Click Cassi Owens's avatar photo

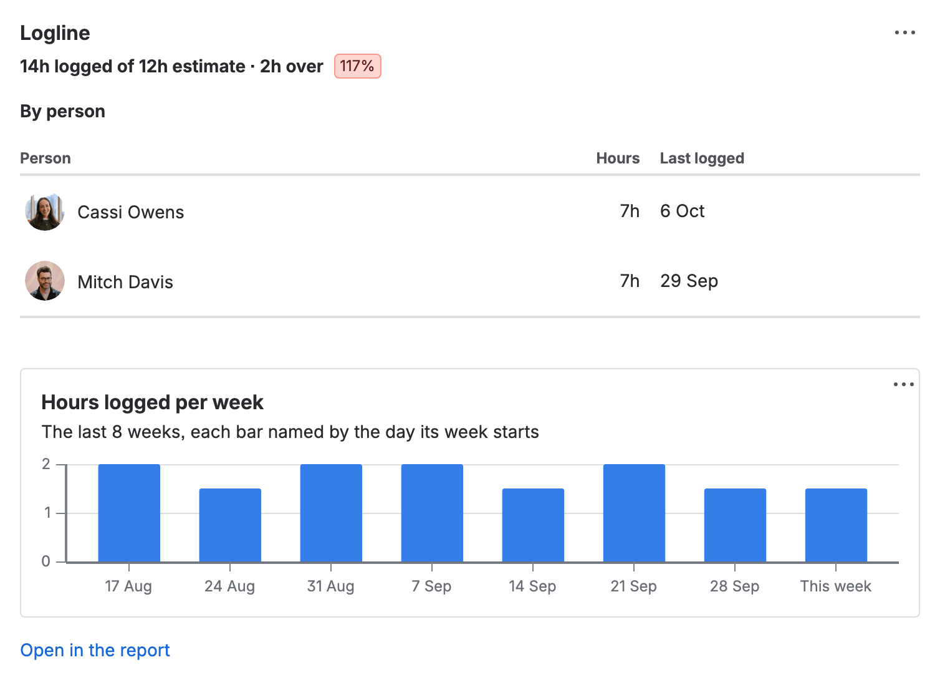[x=45, y=211]
